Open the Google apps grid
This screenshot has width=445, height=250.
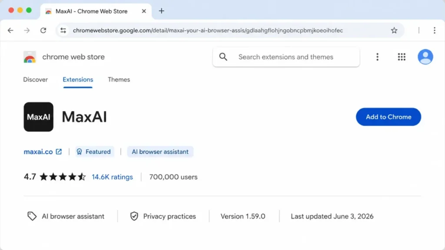tap(401, 57)
